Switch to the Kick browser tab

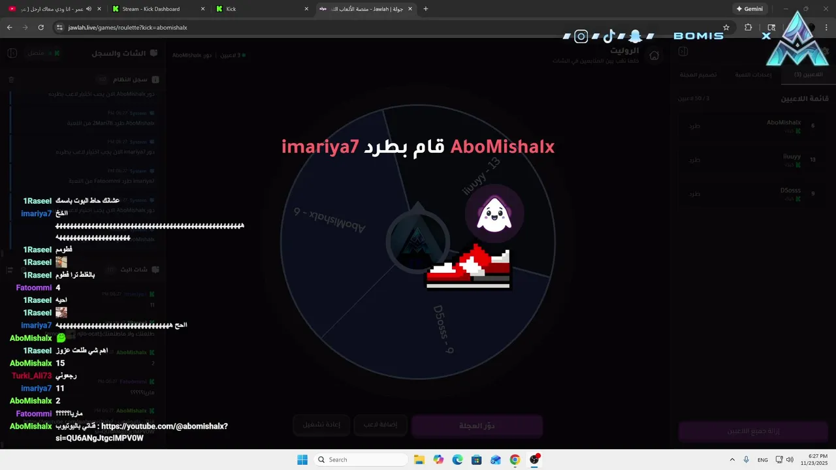pyautogui.click(x=261, y=9)
